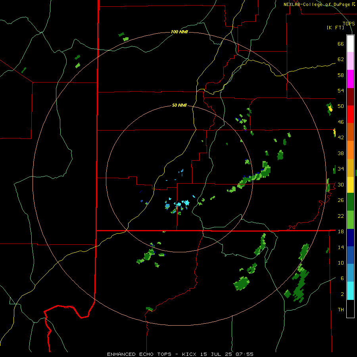Click the magenta swatch between 54 and 58
The height and width of the screenshot is (357, 357).
click(x=350, y=79)
